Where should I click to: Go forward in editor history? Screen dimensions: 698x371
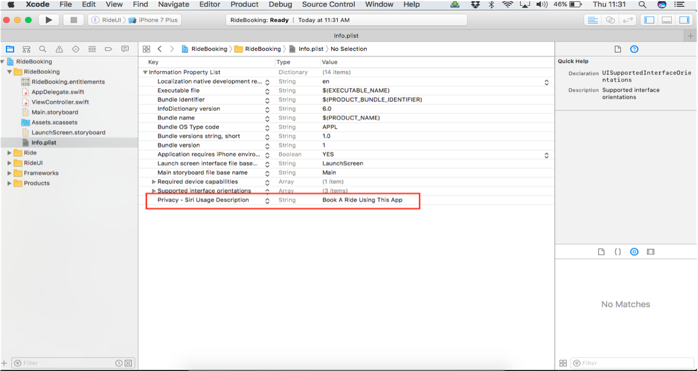tap(172, 49)
